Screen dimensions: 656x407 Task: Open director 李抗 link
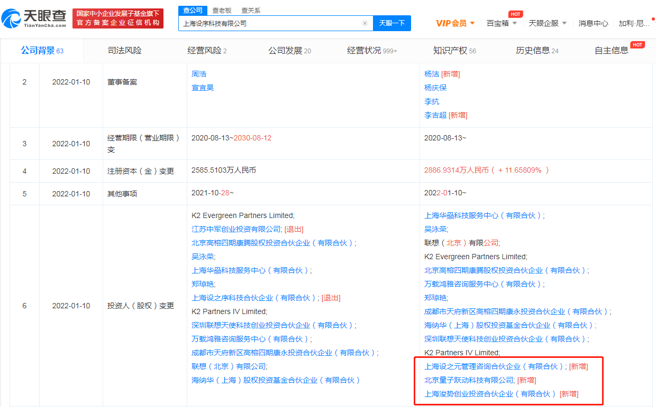pos(432,101)
